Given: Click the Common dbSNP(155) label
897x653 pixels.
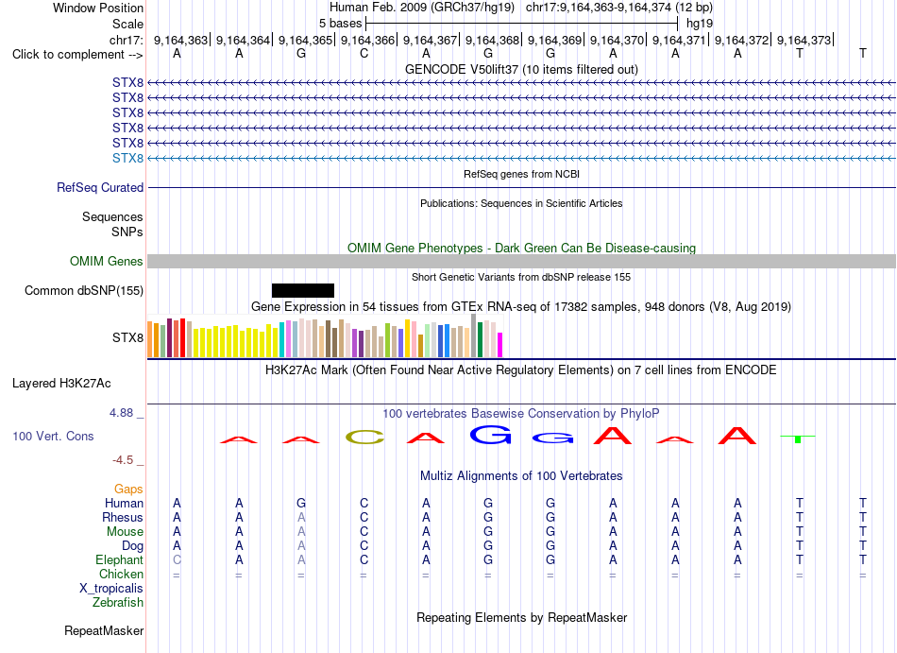Looking at the screenshot, I should click(x=84, y=291).
